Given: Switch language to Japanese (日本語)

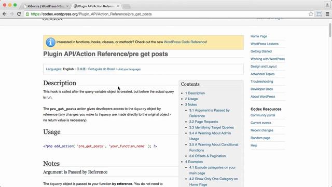Looking at the screenshot, I should pyautogui.click(x=81, y=69).
